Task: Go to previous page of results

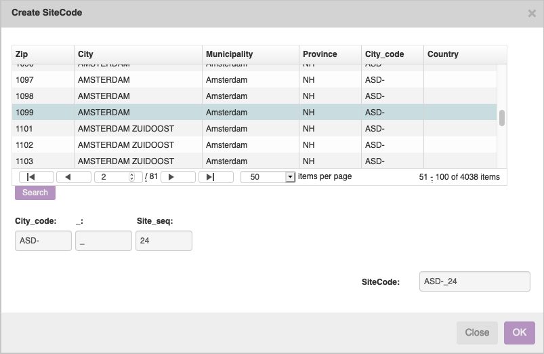Action: (x=73, y=177)
